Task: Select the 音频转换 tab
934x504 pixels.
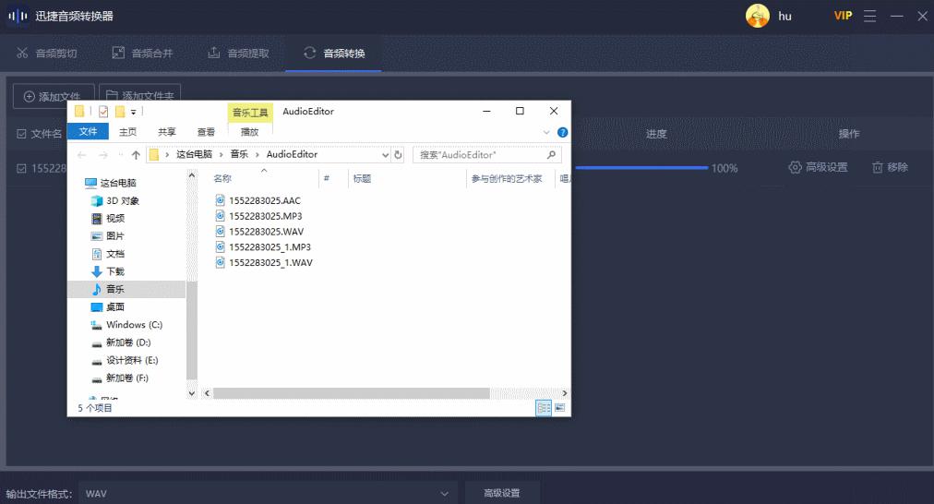Action: [x=333, y=53]
